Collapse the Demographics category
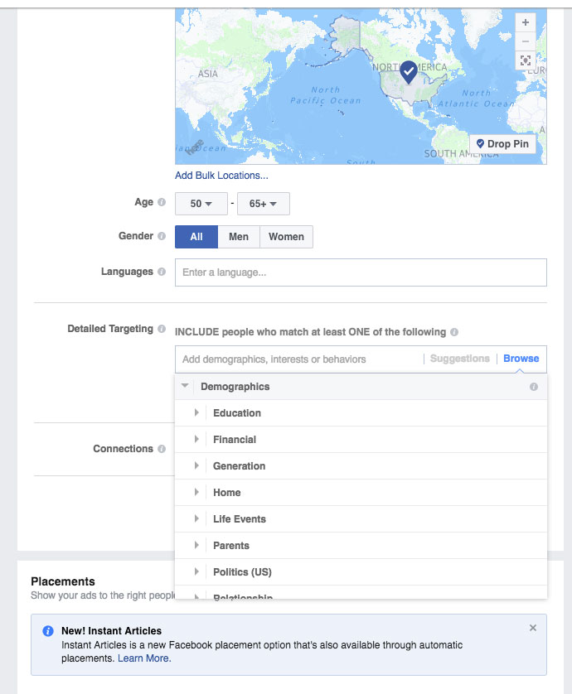This screenshot has height=694, width=572. [186, 387]
